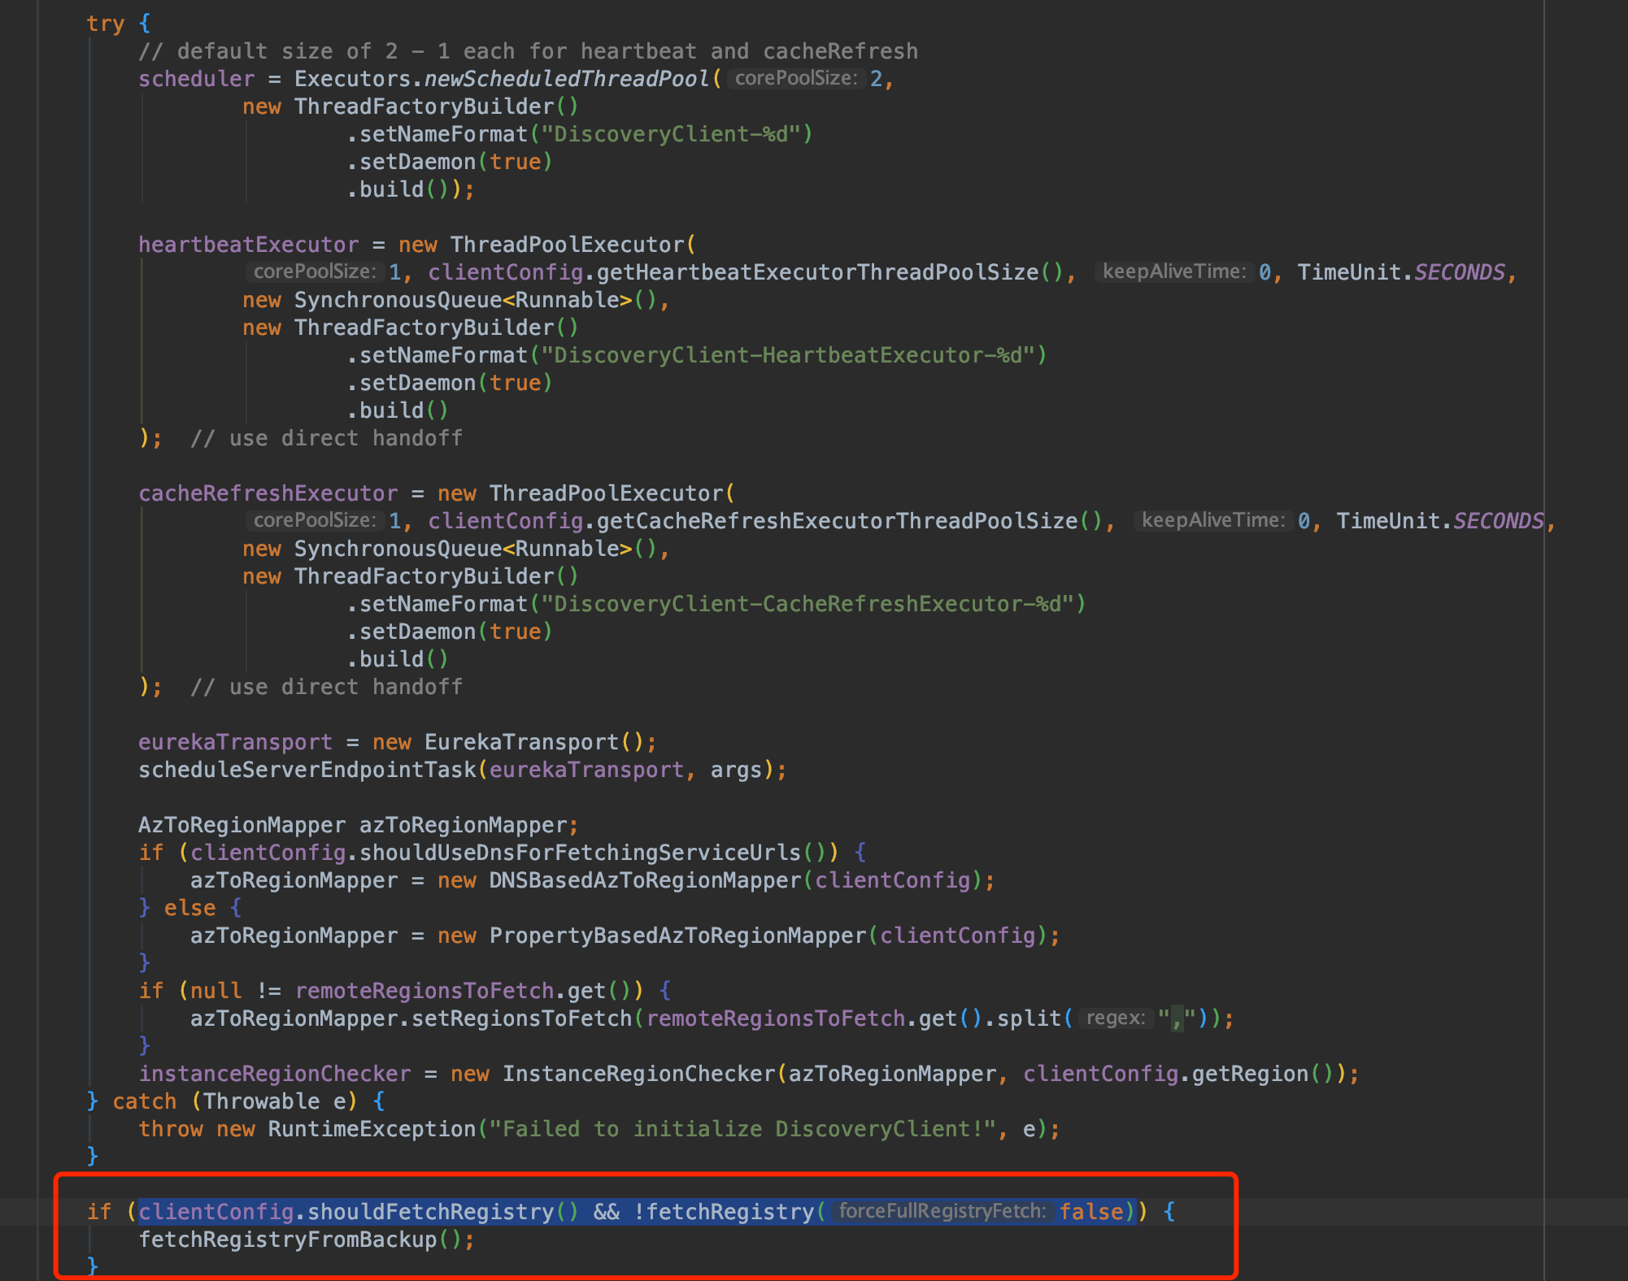Image resolution: width=1628 pixels, height=1281 pixels.
Task: Click the fetchRegistryFromBackup method call
Action: (x=288, y=1240)
